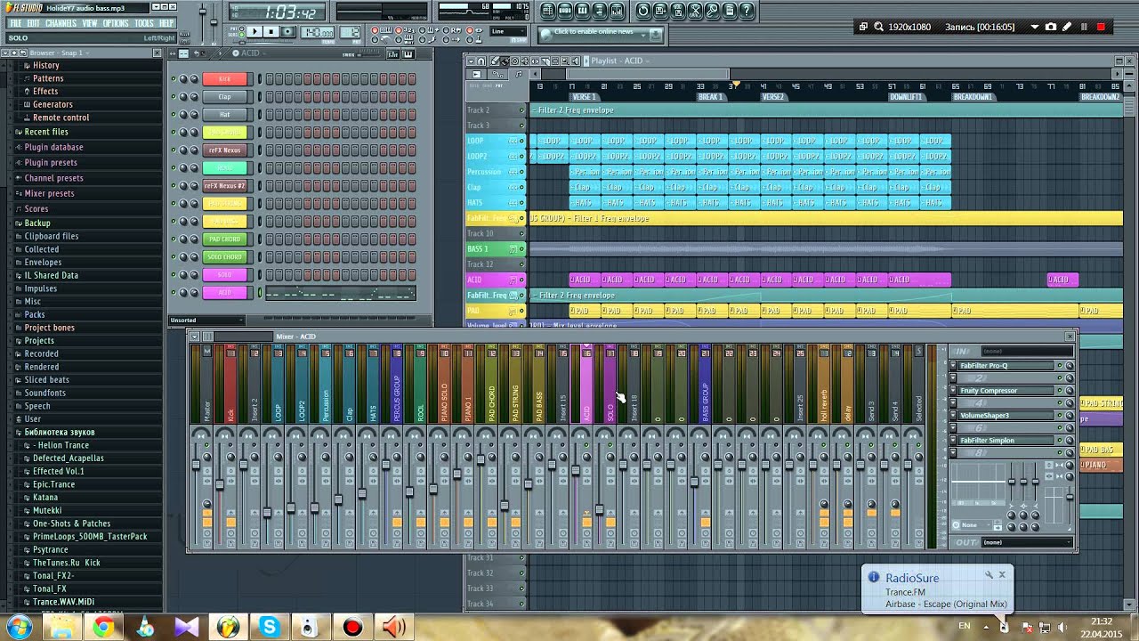Toggle mute dot on playlist ACID track
Image resolution: width=1139 pixels, height=641 pixels.
521,280
